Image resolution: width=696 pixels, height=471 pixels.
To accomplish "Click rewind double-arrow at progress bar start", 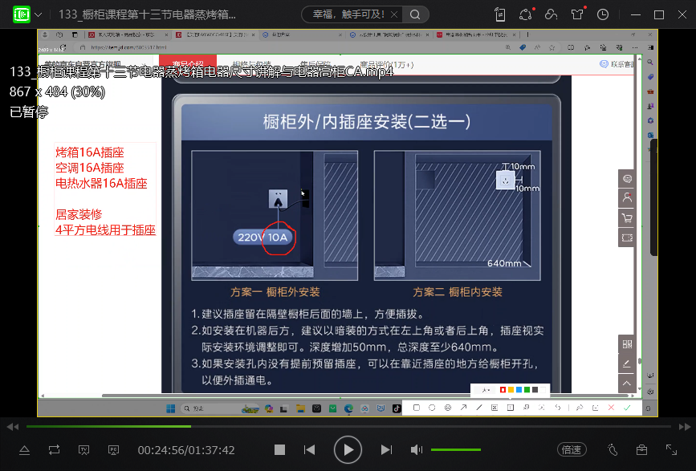I will pyautogui.click(x=13, y=427).
